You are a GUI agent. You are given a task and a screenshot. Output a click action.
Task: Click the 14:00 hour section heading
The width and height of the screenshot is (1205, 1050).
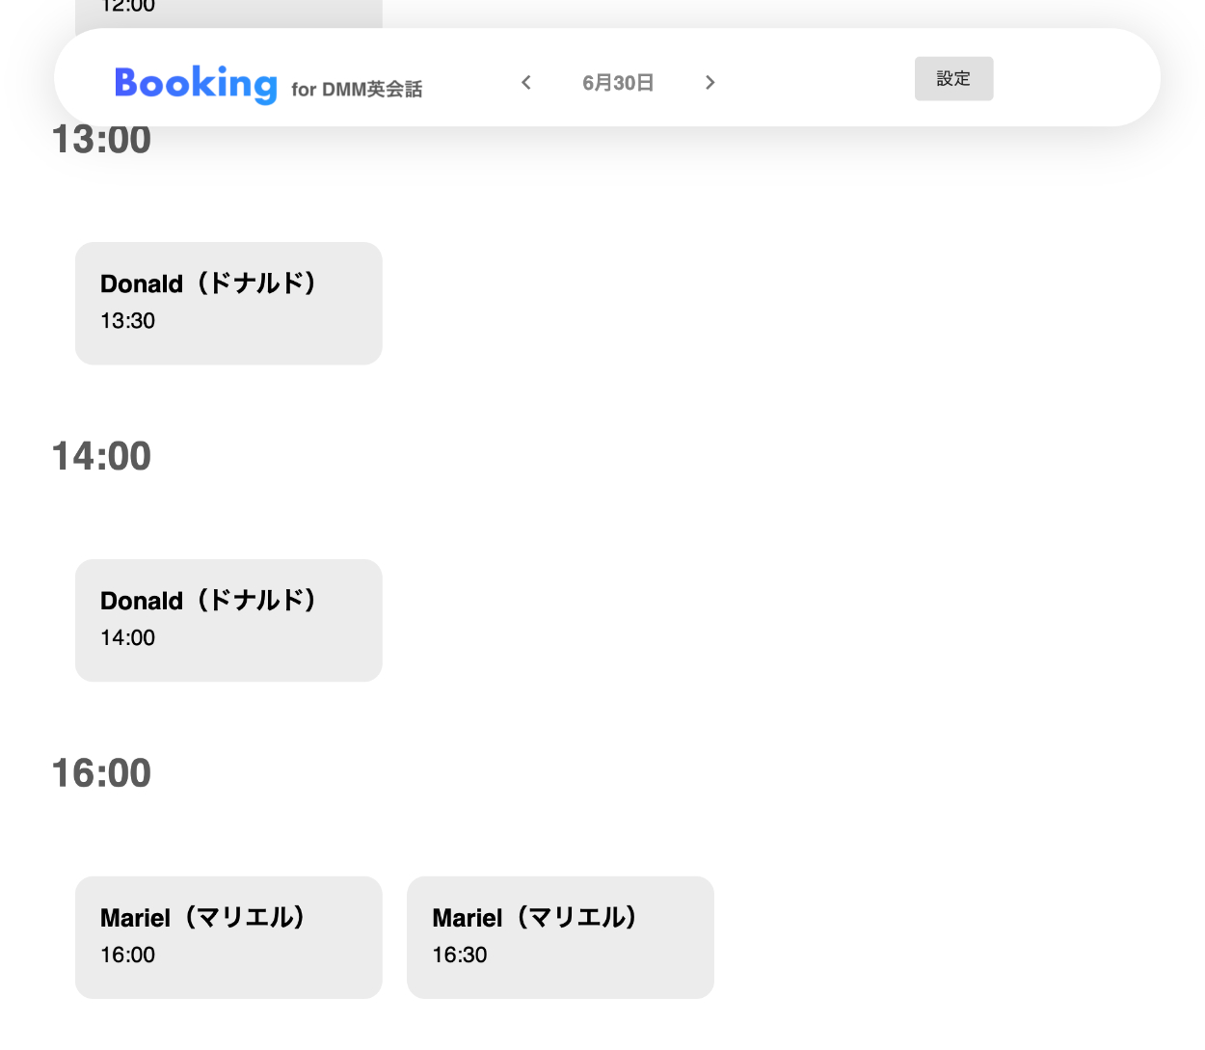[101, 456]
